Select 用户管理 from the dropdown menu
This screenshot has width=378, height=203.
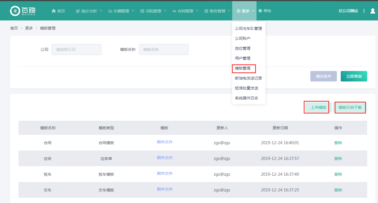(x=243, y=58)
